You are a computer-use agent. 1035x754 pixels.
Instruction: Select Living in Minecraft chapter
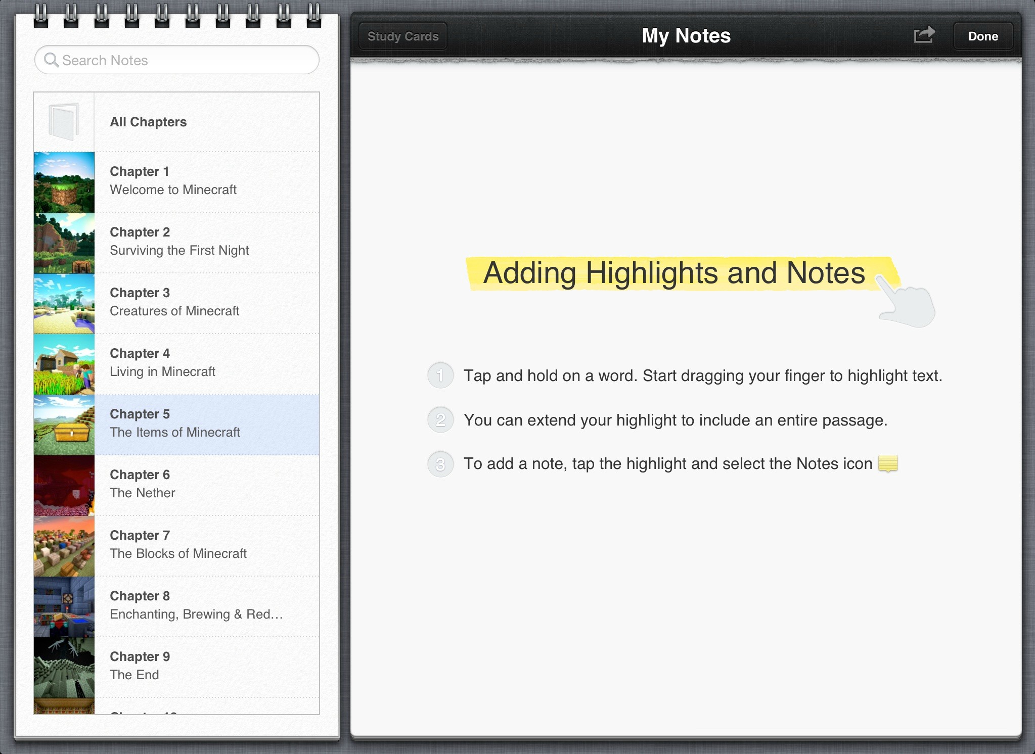coord(162,371)
